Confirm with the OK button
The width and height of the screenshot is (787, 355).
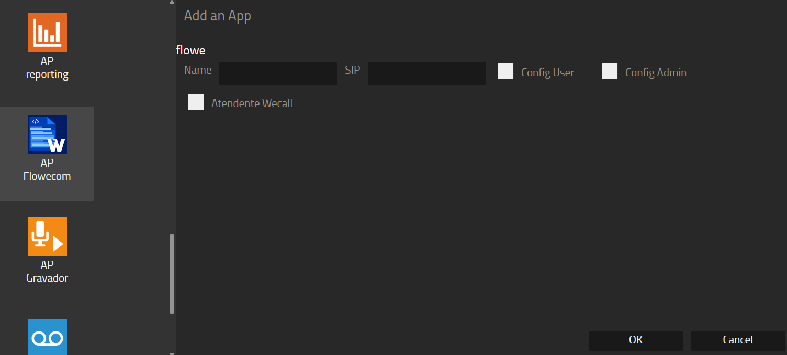tap(635, 340)
